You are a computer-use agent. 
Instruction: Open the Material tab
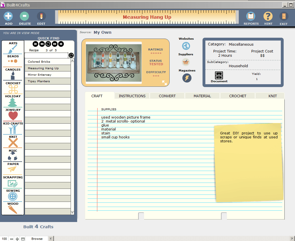[x=202, y=96]
